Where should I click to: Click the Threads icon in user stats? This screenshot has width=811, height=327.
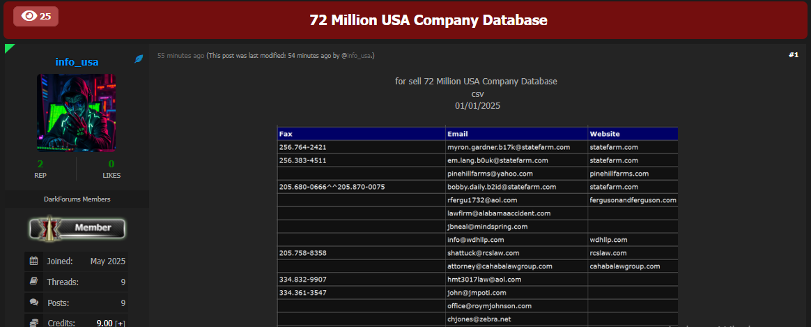[x=33, y=282]
